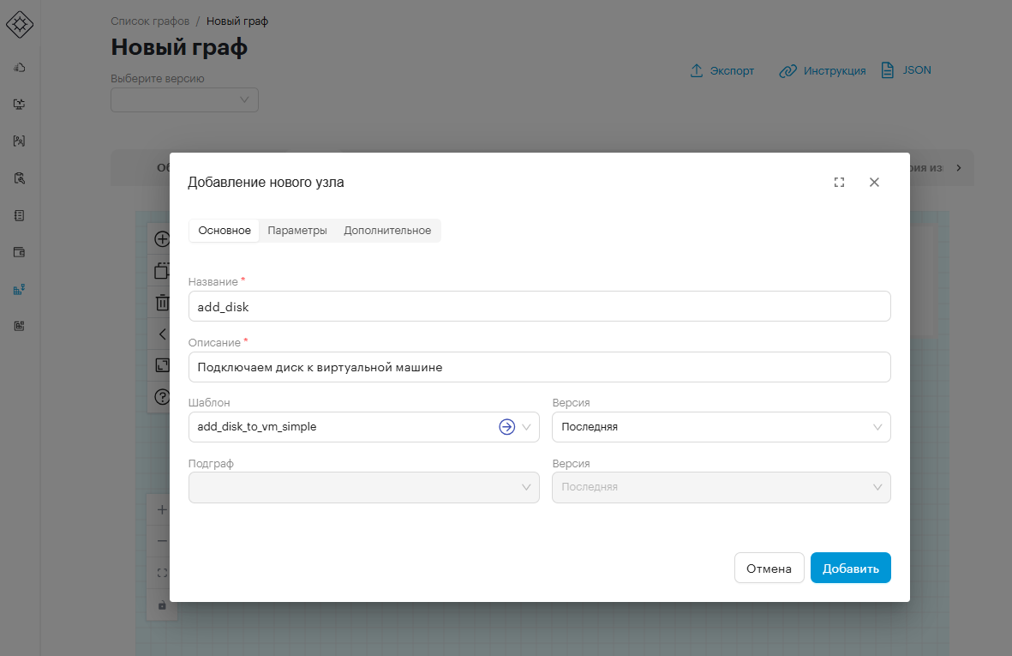Click the back arrow canvas tool
Screen dimensions: 1012x656
(162, 334)
